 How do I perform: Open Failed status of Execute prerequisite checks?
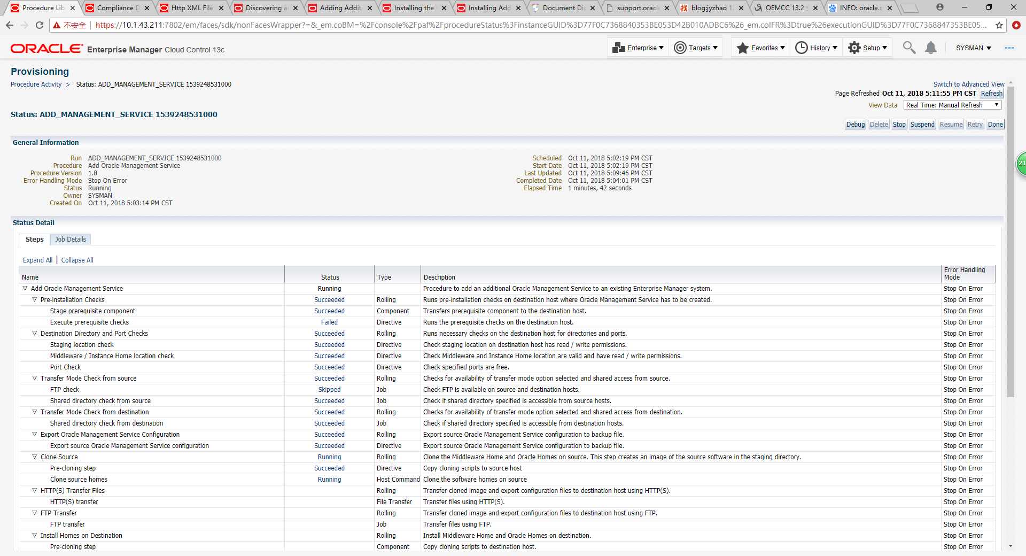pyautogui.click(x=329, y=322)
